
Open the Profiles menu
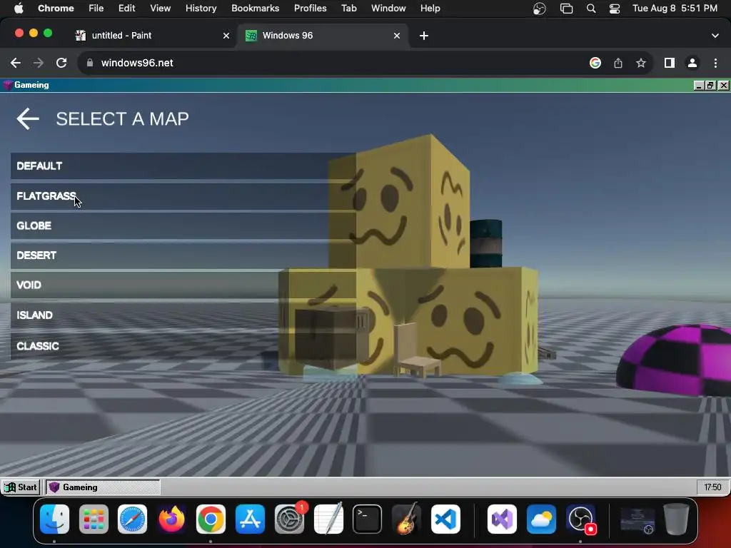(x=310, y=9)
